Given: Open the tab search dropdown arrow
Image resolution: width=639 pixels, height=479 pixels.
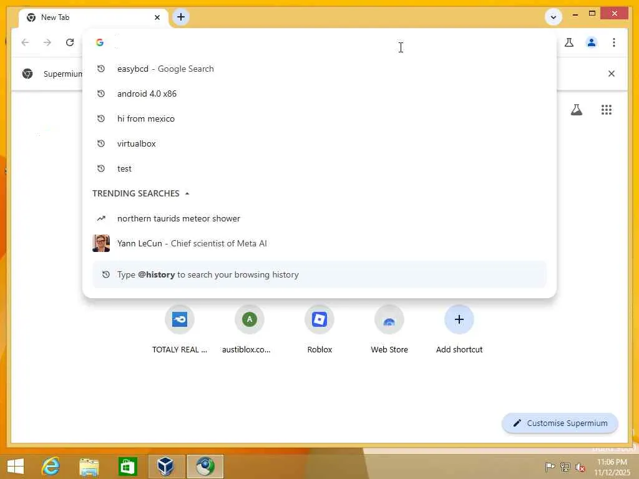Looking at the screenshot, I should click(554, 17).
